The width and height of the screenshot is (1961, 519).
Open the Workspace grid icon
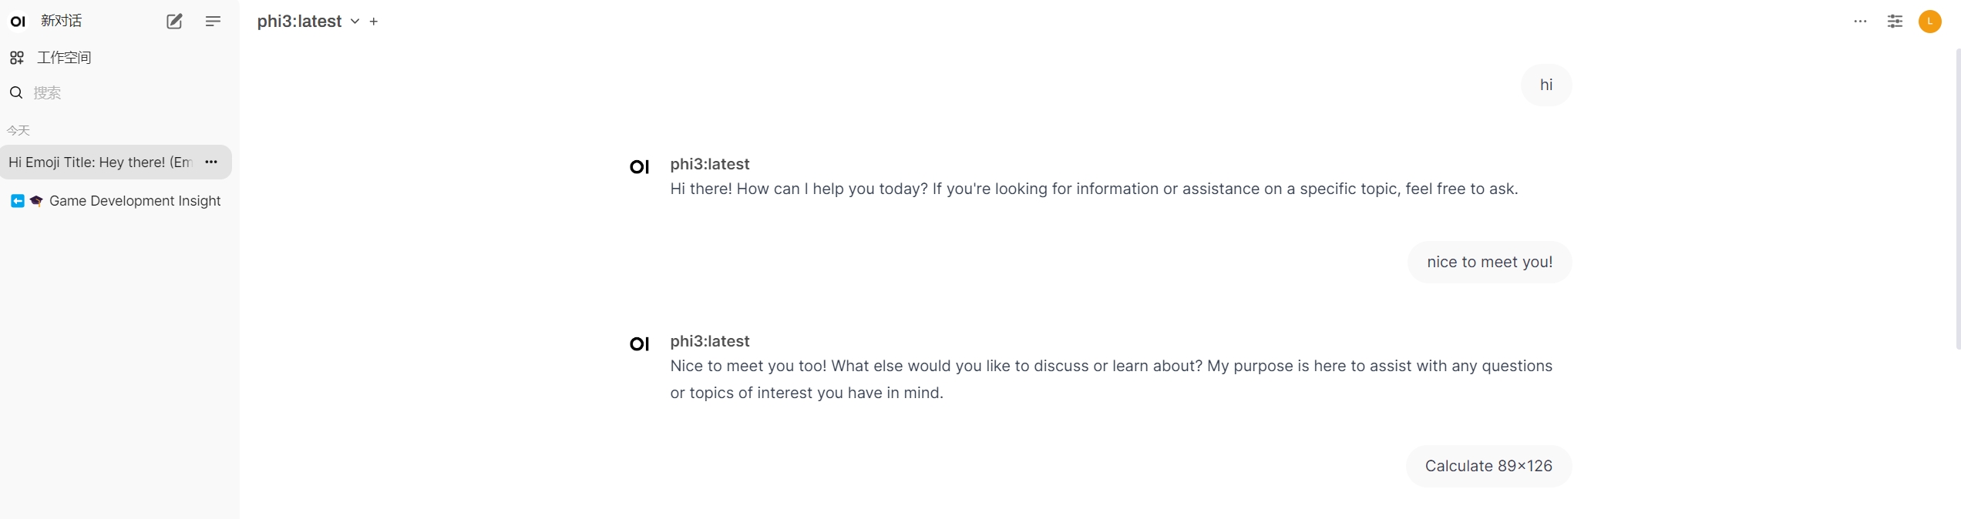coord(17,58)
